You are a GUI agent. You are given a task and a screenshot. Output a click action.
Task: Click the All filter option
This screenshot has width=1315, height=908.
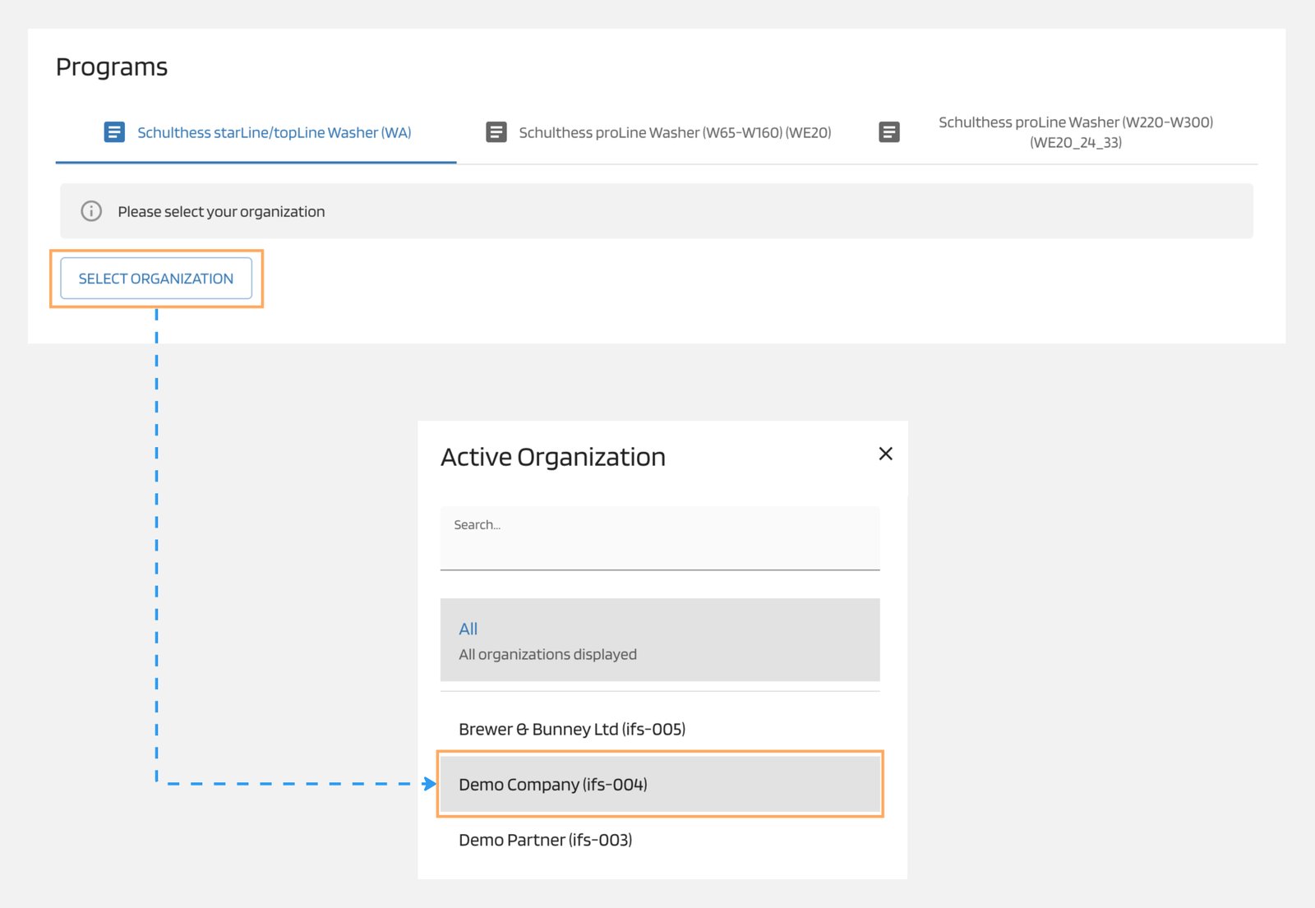(x=468, y=629)
